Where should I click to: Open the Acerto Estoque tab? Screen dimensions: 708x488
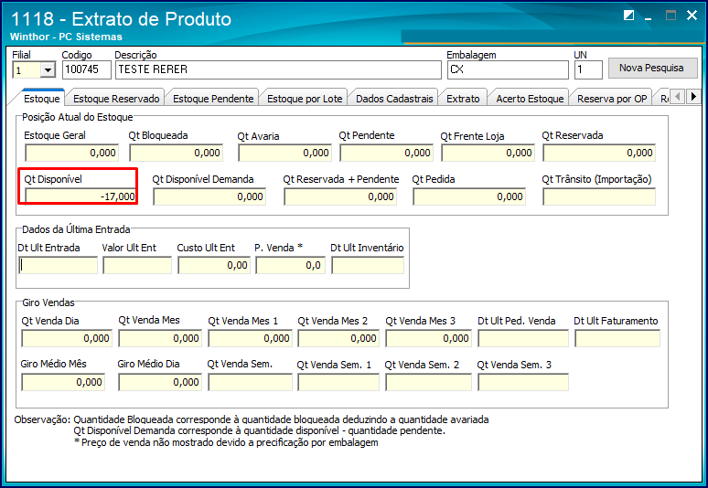point(530,99)
